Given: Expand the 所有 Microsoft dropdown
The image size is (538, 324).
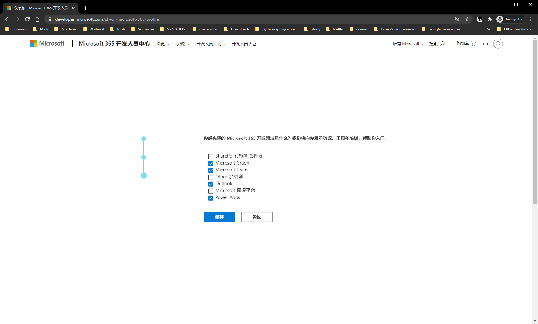Looking at the screenshot, I should [x=408, y=44].
